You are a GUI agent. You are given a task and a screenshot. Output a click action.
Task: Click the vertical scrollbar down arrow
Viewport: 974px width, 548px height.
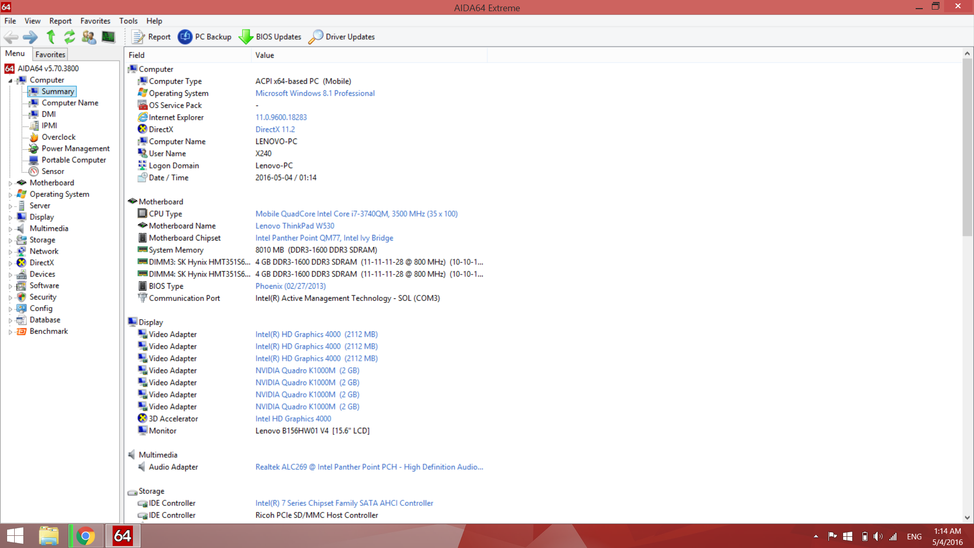pyautogui.click(x=967, y=518)
